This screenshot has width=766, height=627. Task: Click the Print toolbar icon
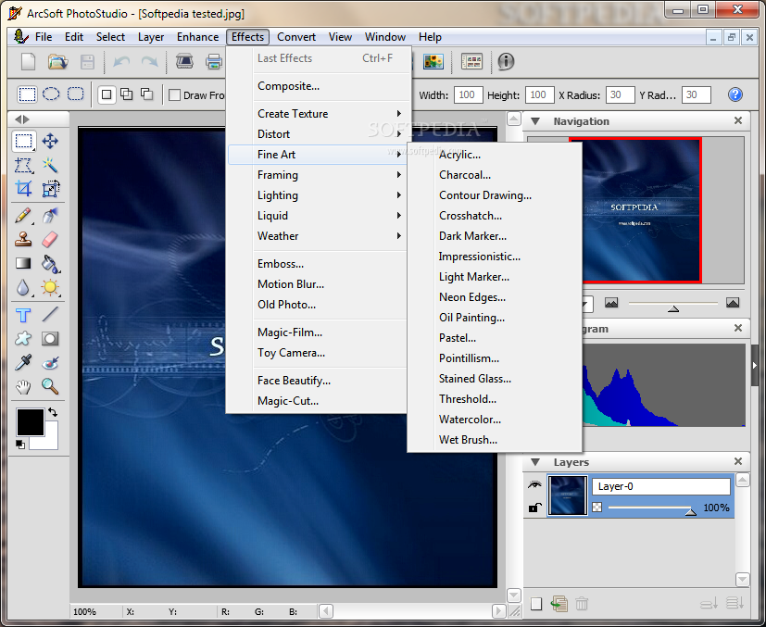214,61
